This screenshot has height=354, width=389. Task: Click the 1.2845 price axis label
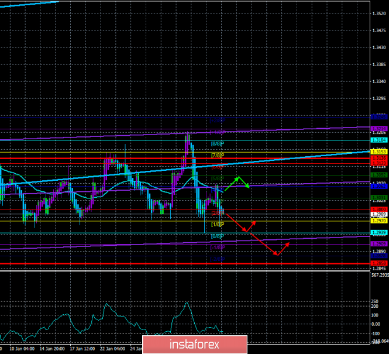point(379,269)
